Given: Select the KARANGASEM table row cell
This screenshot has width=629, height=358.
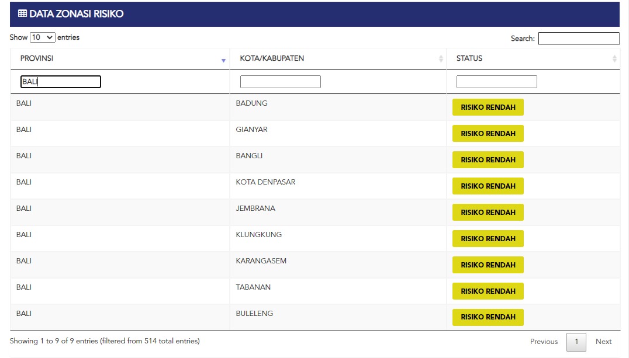Looking at the screenshot, I should pyautogui.click(x=261, y=261).
